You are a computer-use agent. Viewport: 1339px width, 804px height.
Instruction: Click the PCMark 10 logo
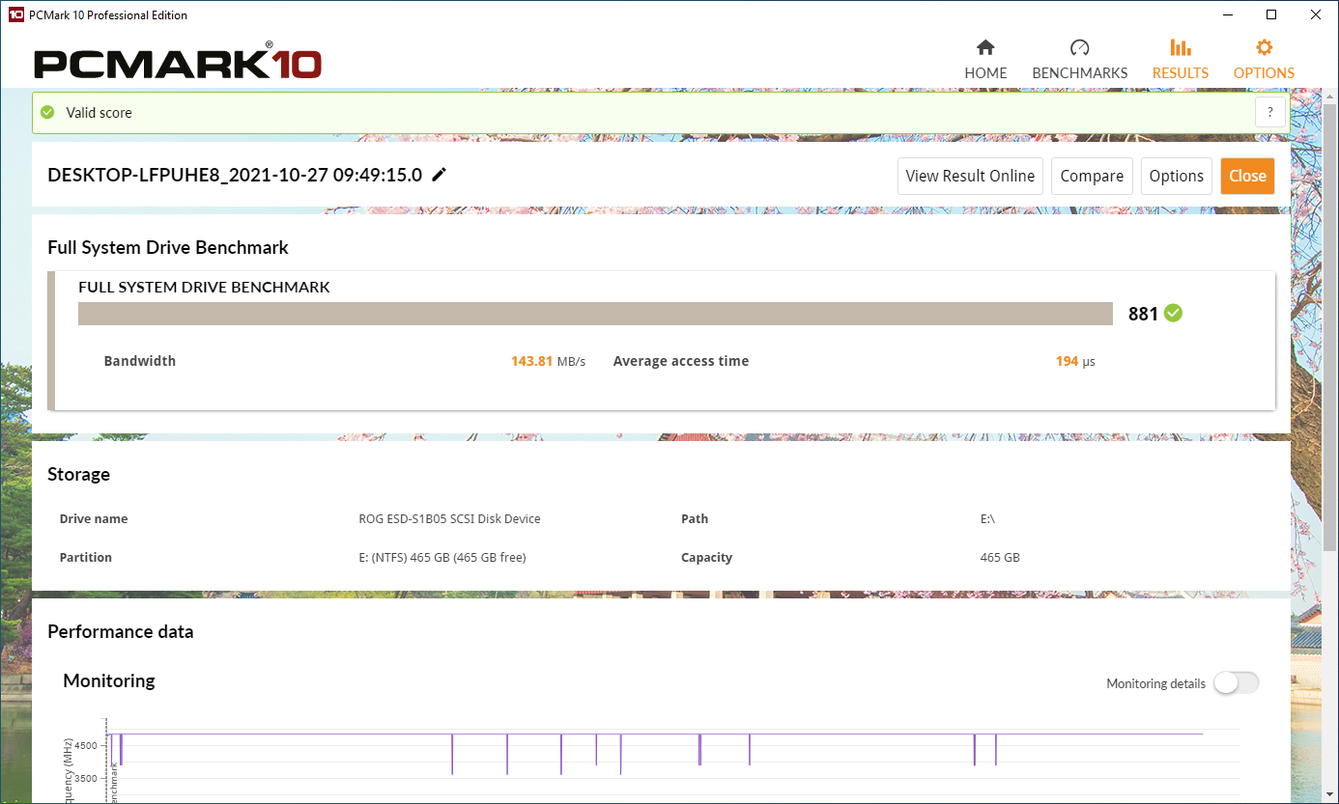tap(177, 62)
